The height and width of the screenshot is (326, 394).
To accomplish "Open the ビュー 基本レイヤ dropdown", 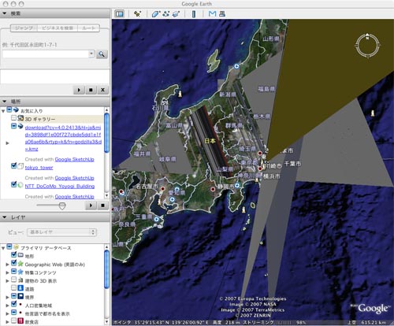I will [61, 232].
